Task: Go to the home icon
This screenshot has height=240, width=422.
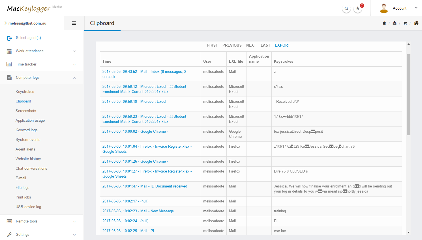Action: 416,23
